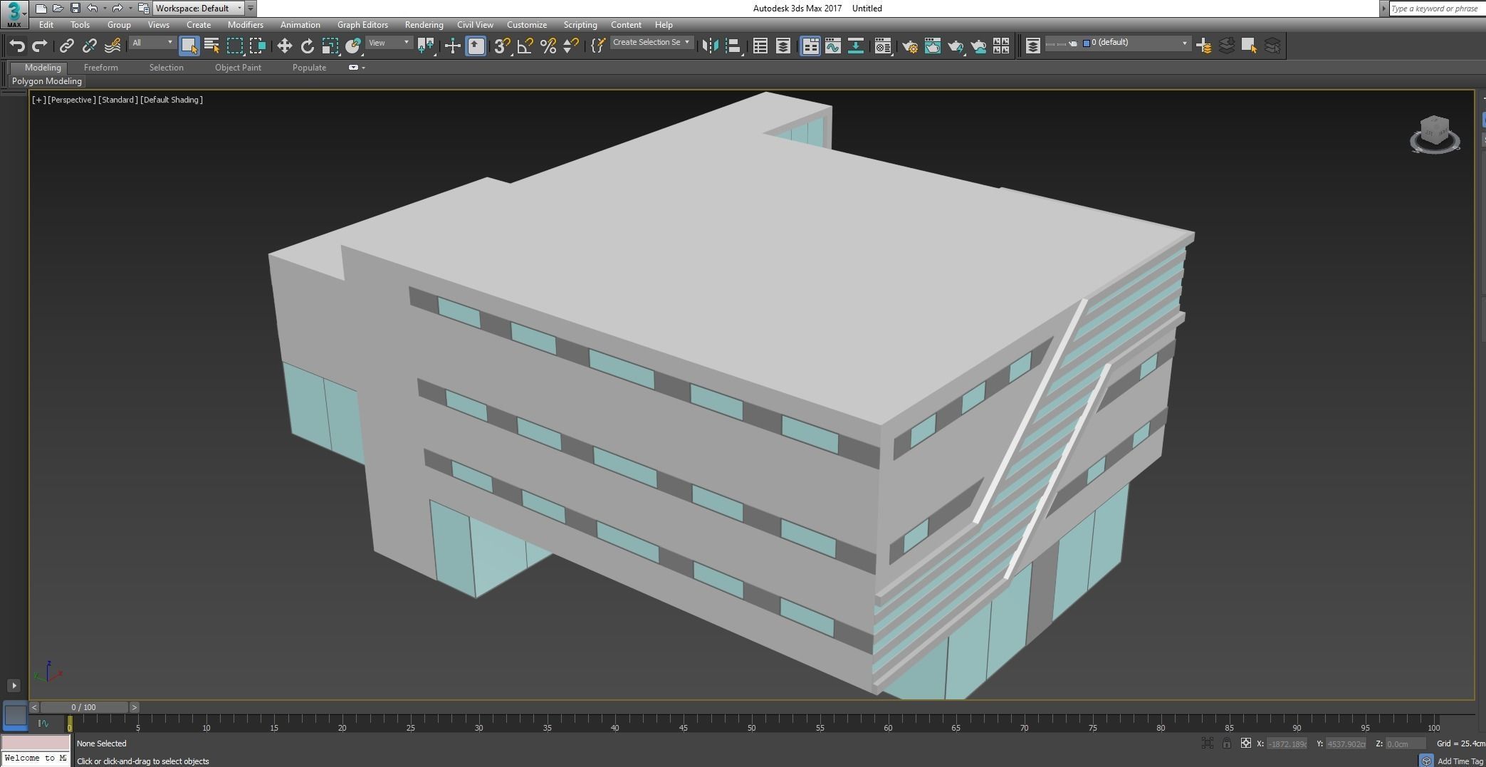The height and width of the screenshot is (767, 1486).
Task: Click the Polygon Modeling panel button
Action: coord(47,81)
